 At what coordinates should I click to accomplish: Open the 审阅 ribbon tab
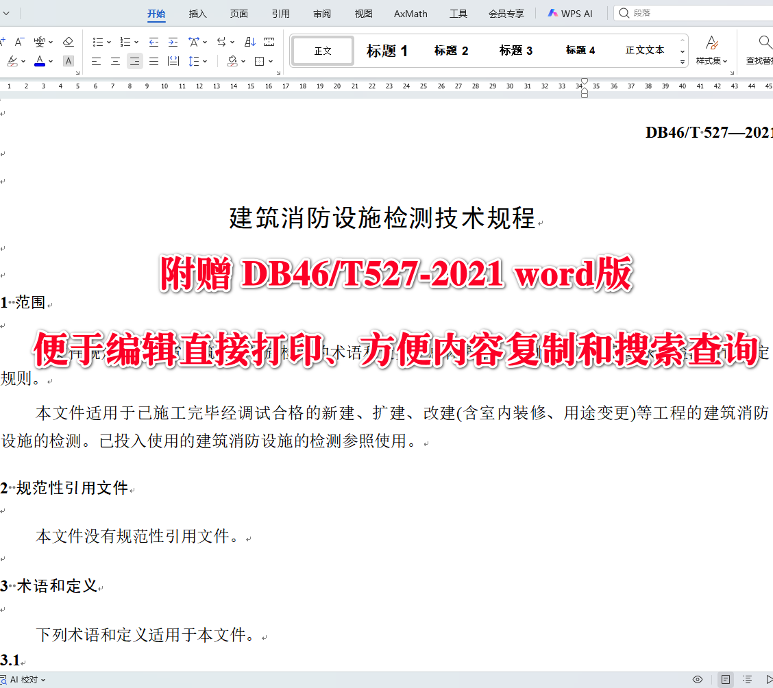pyautogui.click(x=321, y=13)
